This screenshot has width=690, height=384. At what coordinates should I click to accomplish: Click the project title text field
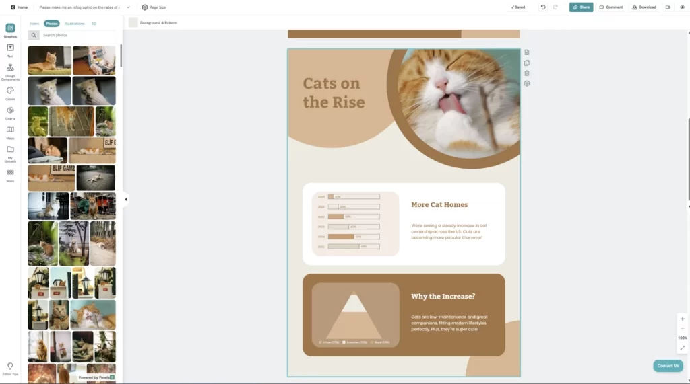(80, 7)
